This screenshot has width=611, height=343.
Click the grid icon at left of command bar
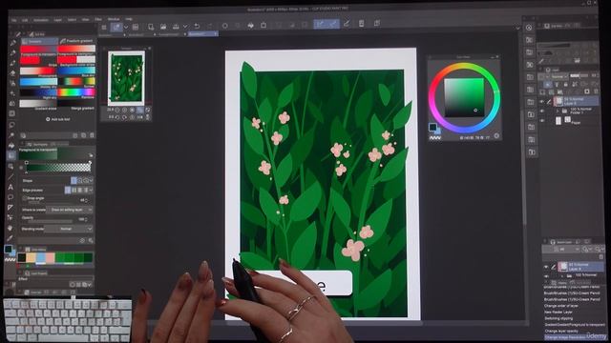104,28
